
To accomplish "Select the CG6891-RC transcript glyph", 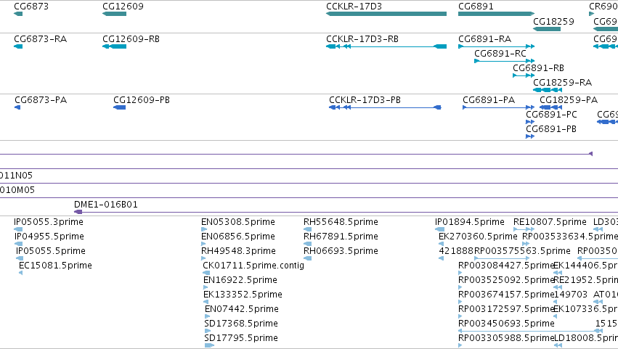I will [505, 61].
